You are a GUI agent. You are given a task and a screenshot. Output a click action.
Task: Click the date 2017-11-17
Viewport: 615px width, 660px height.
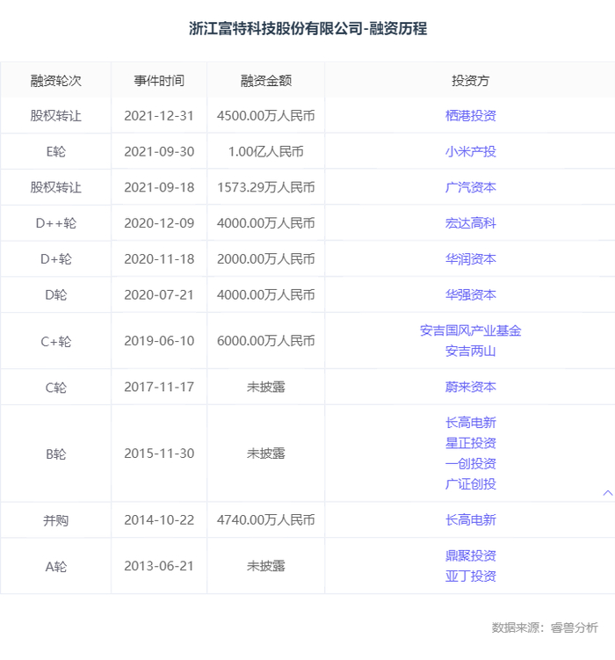click(x=159, y=387)
